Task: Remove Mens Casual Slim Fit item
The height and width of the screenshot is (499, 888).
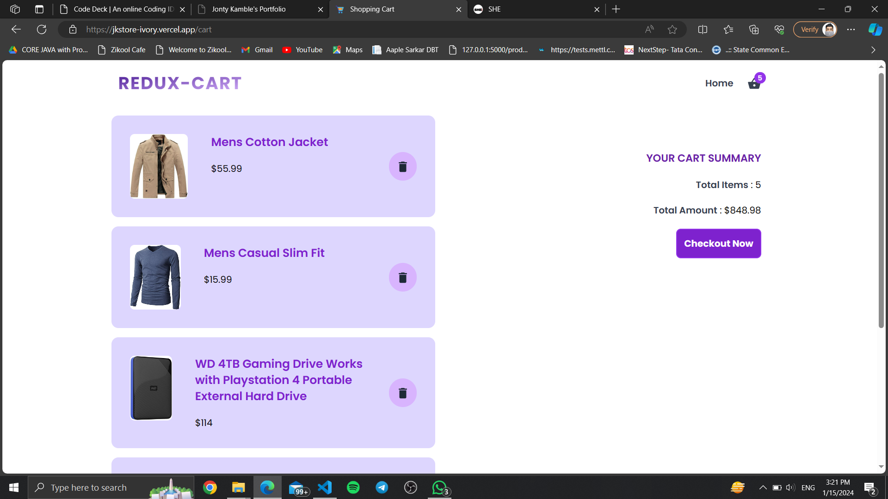Action: click(x=402, y=277)
